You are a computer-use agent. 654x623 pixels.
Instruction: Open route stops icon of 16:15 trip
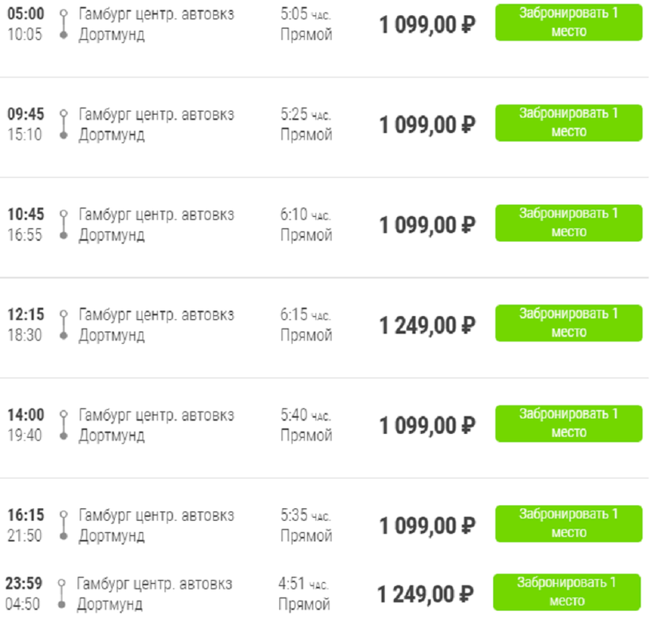(64, 526)
